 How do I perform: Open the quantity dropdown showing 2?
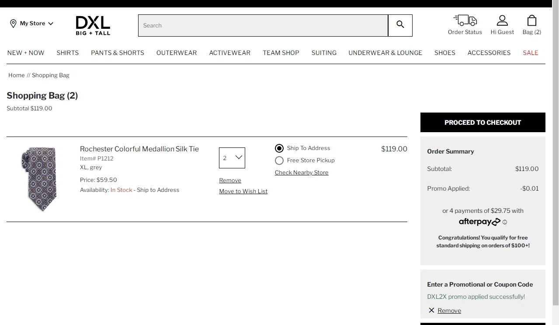232,158
